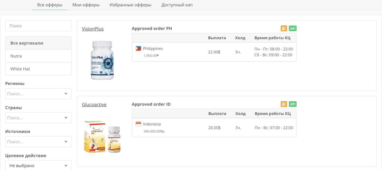Click the green API badge for Glucoactive
The width and height of the screenshot is (382, 170).
click(293, 104)
